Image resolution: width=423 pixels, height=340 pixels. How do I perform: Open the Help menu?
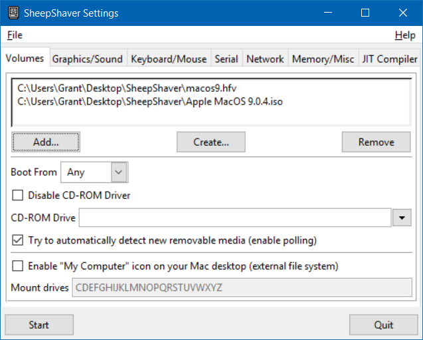[x=404, y=35]
